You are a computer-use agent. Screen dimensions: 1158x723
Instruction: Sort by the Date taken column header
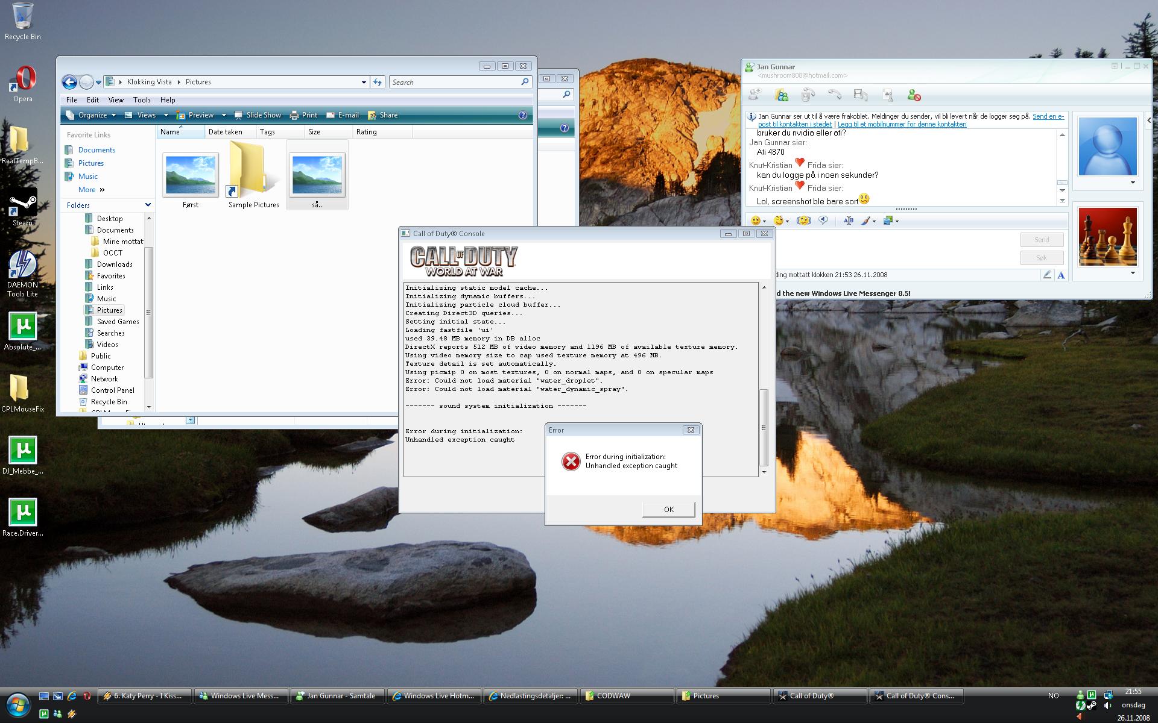click(x=230, y=132)
